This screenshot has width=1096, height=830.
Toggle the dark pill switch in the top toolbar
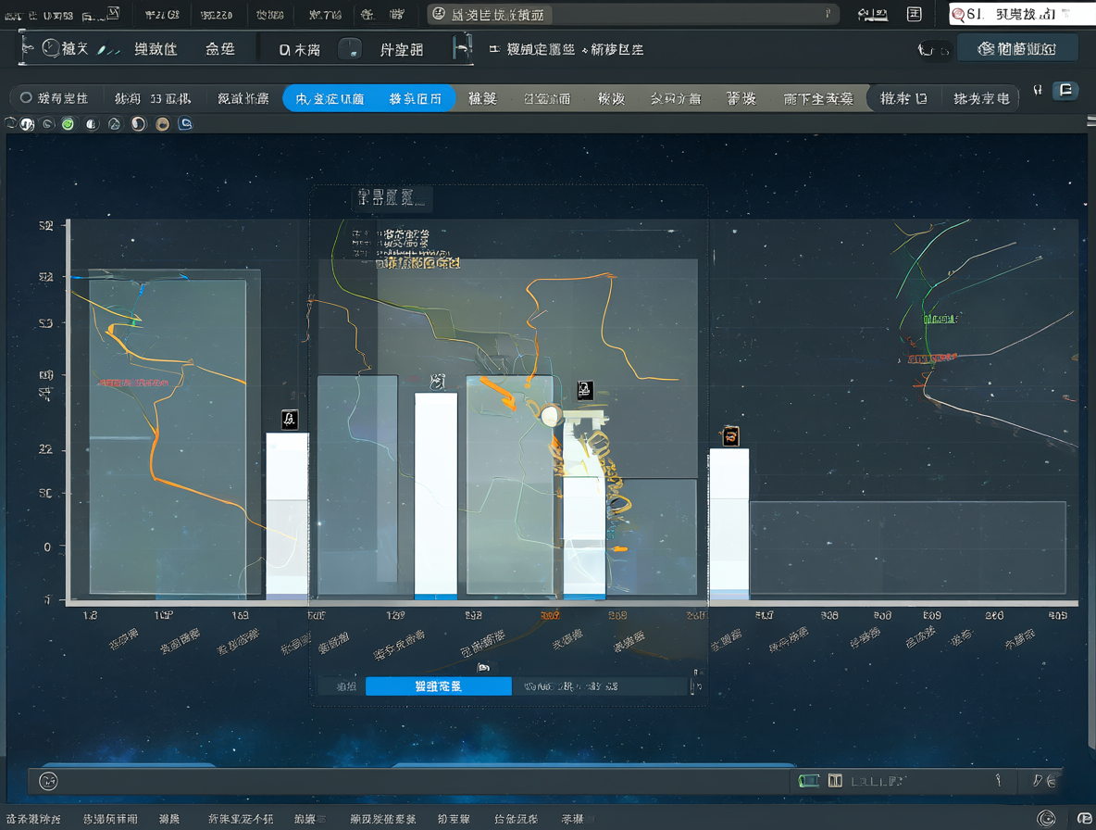coord(934,50)
